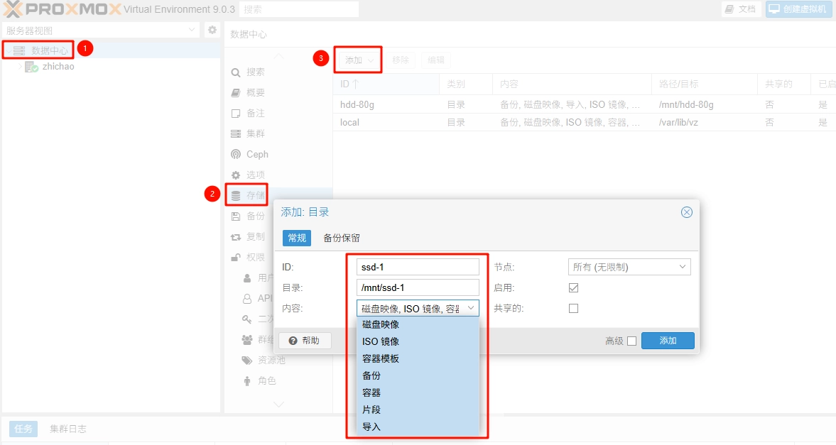Click the blue 添加 button in dialog

[668, 341]
